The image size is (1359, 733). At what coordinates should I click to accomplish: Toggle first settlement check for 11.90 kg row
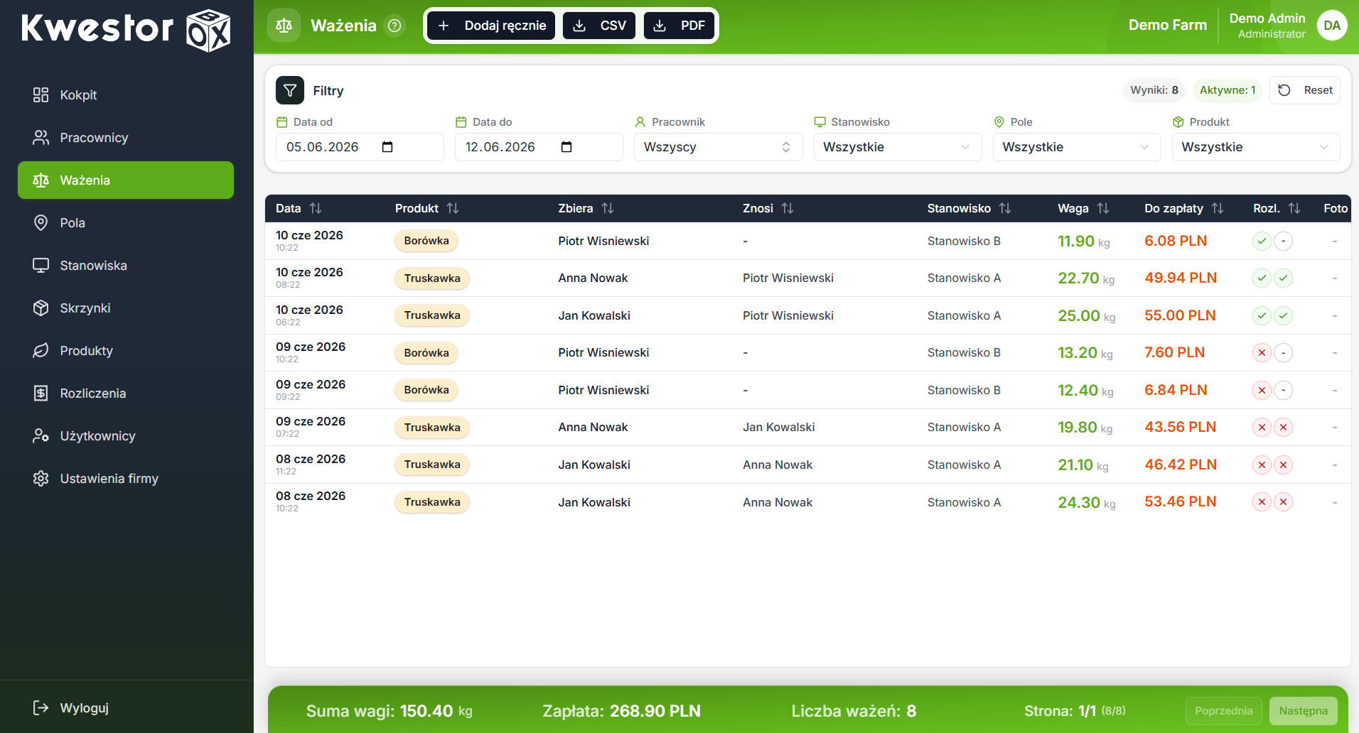pos(1262,241)
